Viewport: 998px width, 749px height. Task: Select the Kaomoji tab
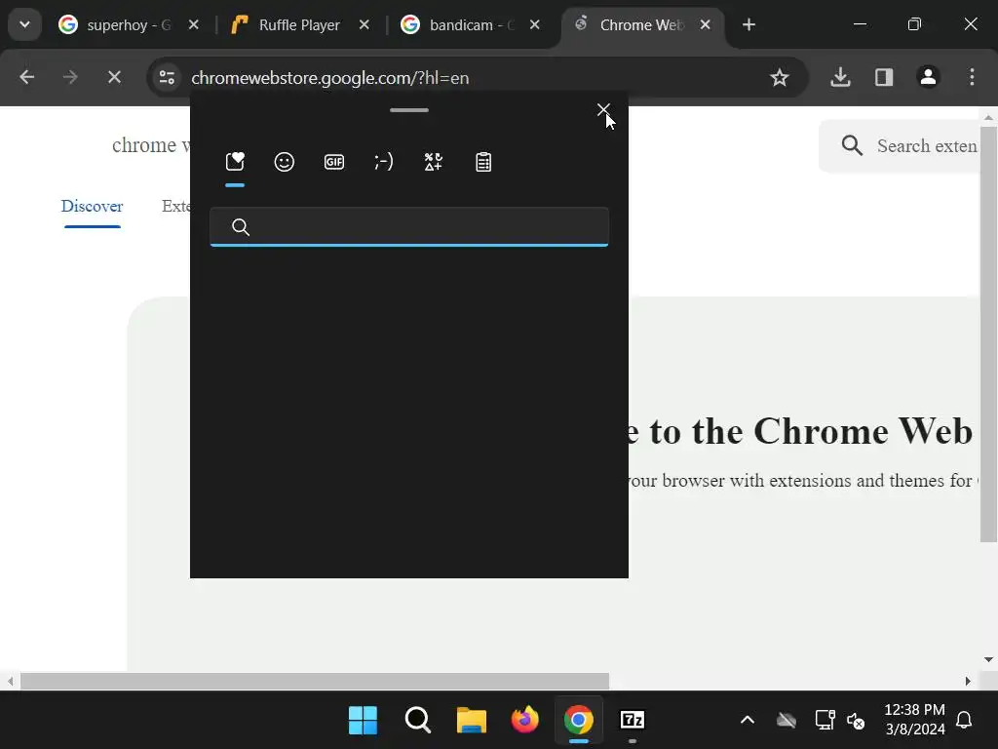(384, 162)
